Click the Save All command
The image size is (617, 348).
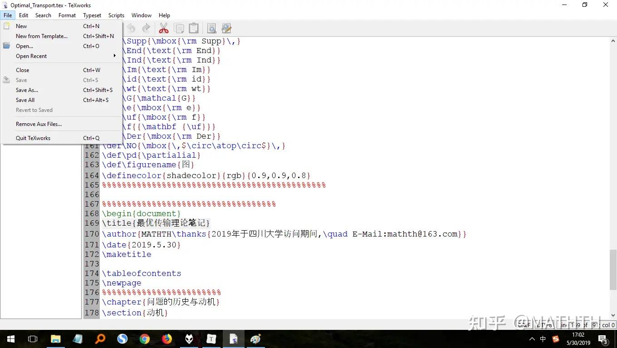25,100
